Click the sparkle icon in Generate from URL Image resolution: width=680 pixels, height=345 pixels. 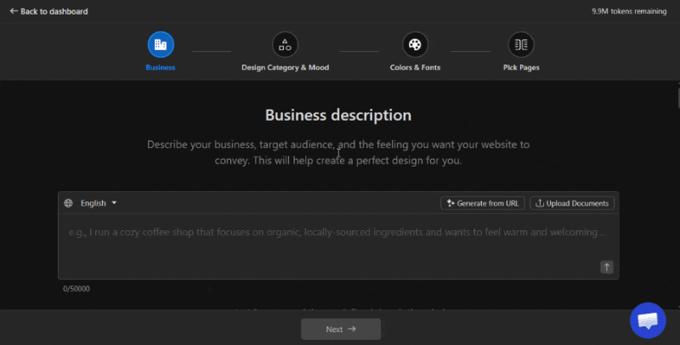pyautogui.click(x=450, y=203)
